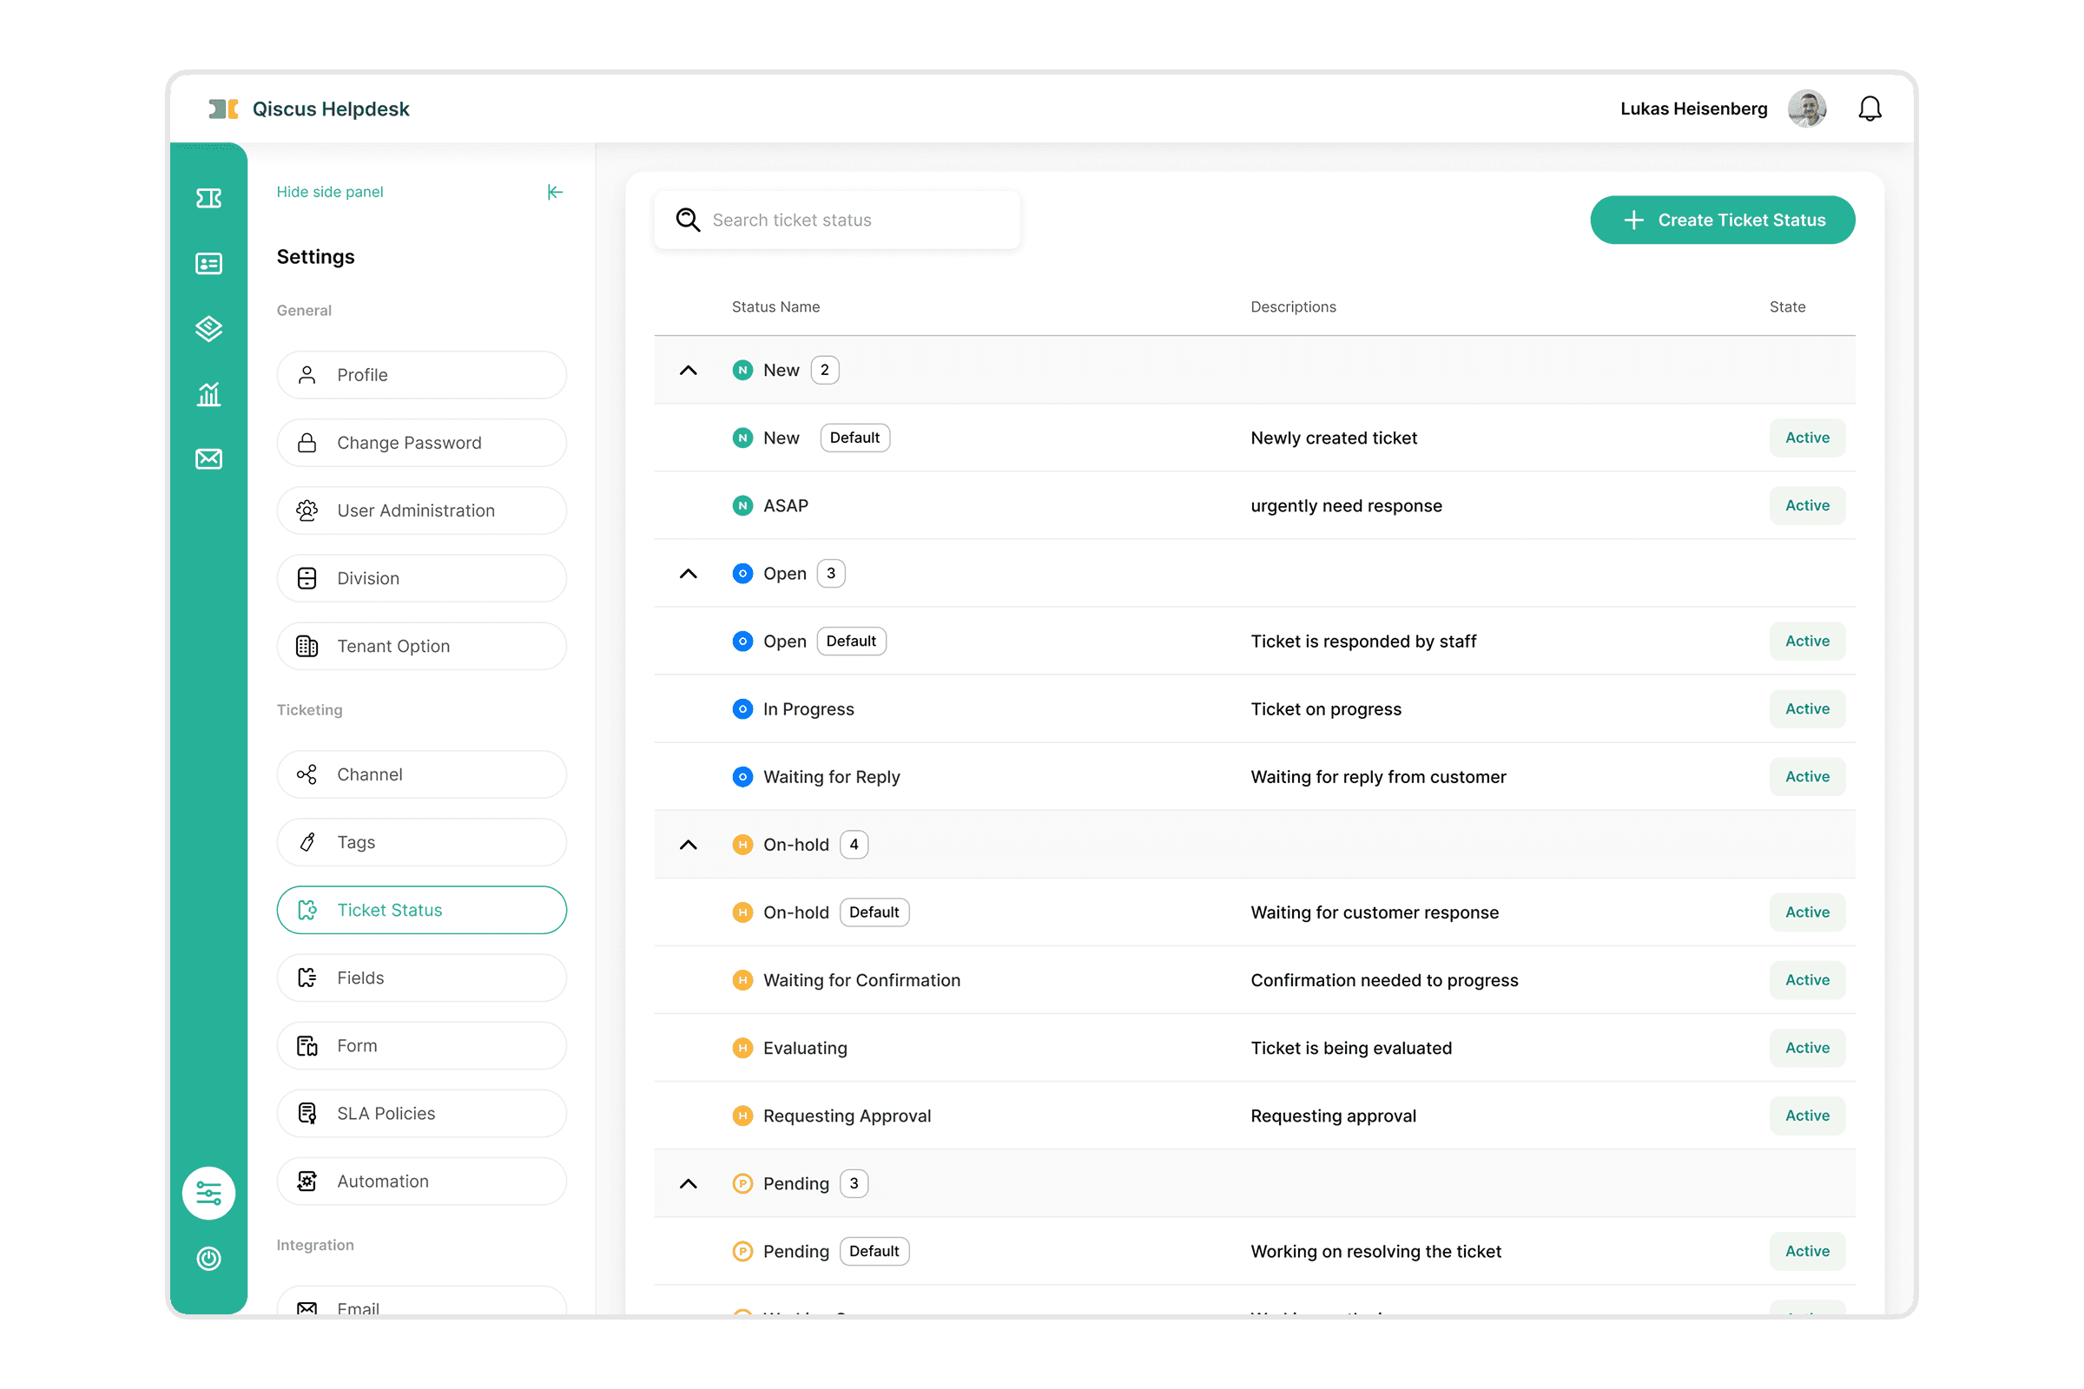
Task: Click the Active state badge for ASAP
Action: click(x=1807, y=506)
